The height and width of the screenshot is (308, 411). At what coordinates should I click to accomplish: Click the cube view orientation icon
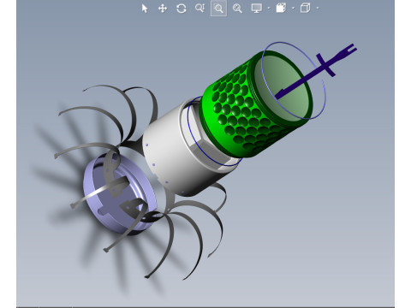[305, 8]
